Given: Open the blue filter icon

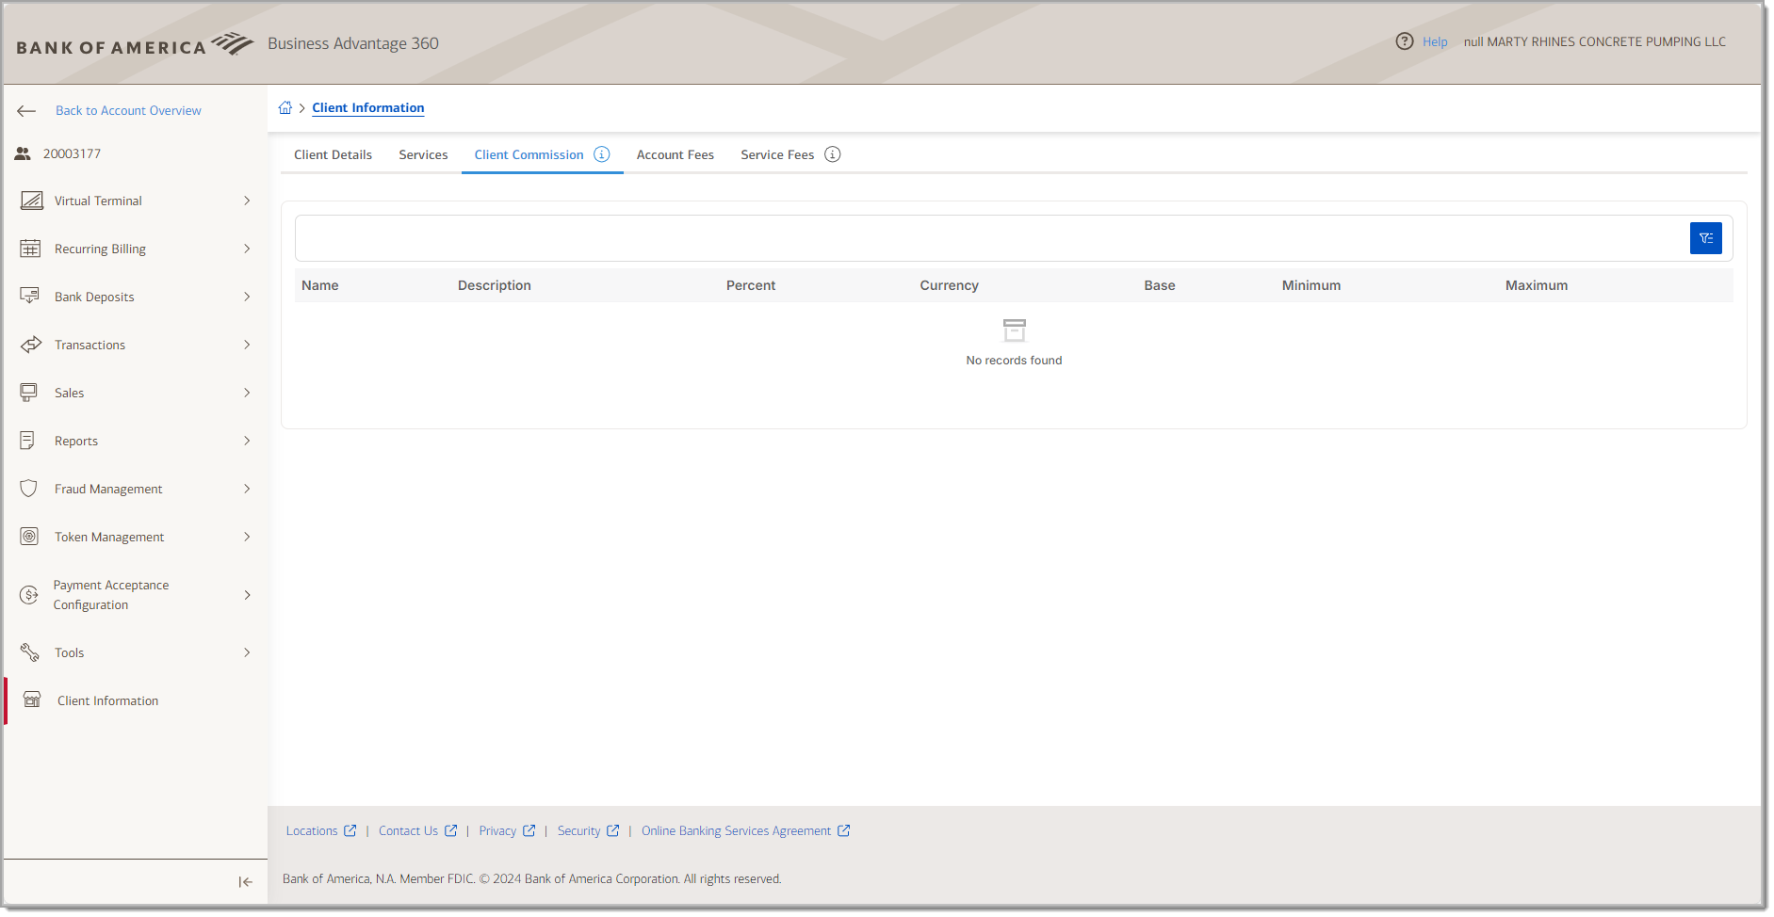Looking at the screenshot, I should 1705,238.
